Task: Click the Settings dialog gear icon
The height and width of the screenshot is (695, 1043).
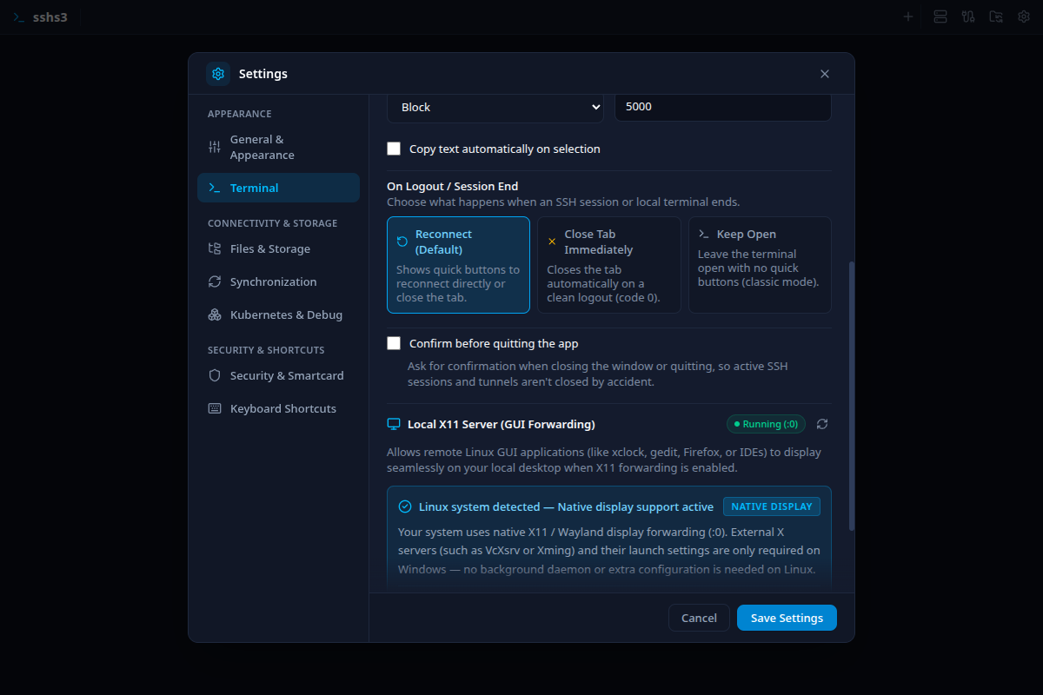Action: (218, 74)
